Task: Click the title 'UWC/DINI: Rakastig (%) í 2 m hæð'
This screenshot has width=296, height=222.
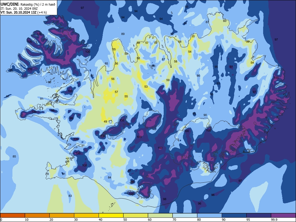Action: click(28, 4)
